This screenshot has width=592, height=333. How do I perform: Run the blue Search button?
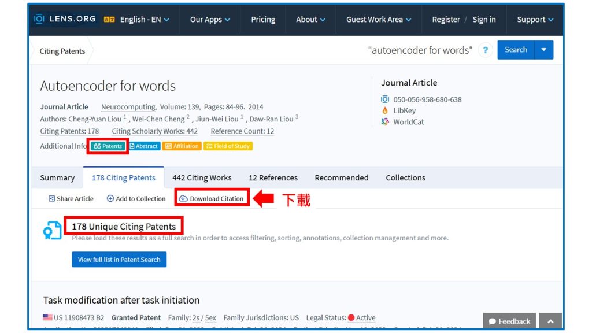point(516,50)
